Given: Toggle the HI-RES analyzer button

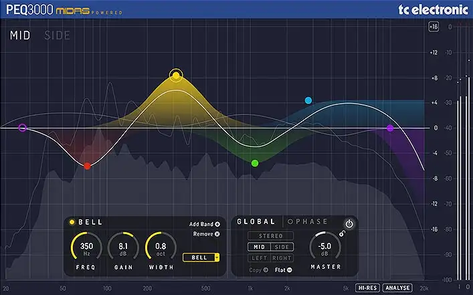Looking at the screenshot, I should tap(367, 288).
